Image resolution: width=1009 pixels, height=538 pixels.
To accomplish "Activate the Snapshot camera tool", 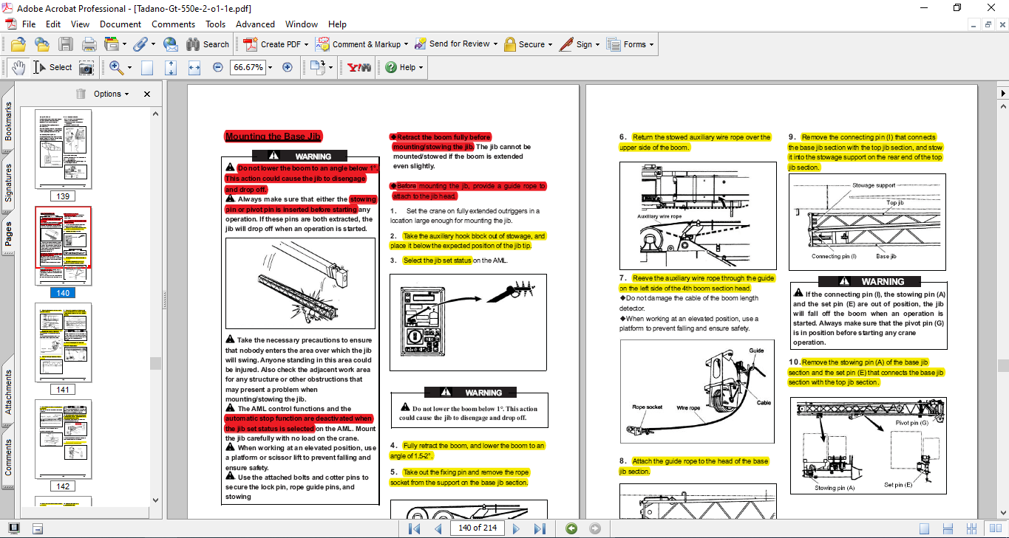I will [86, 67].
